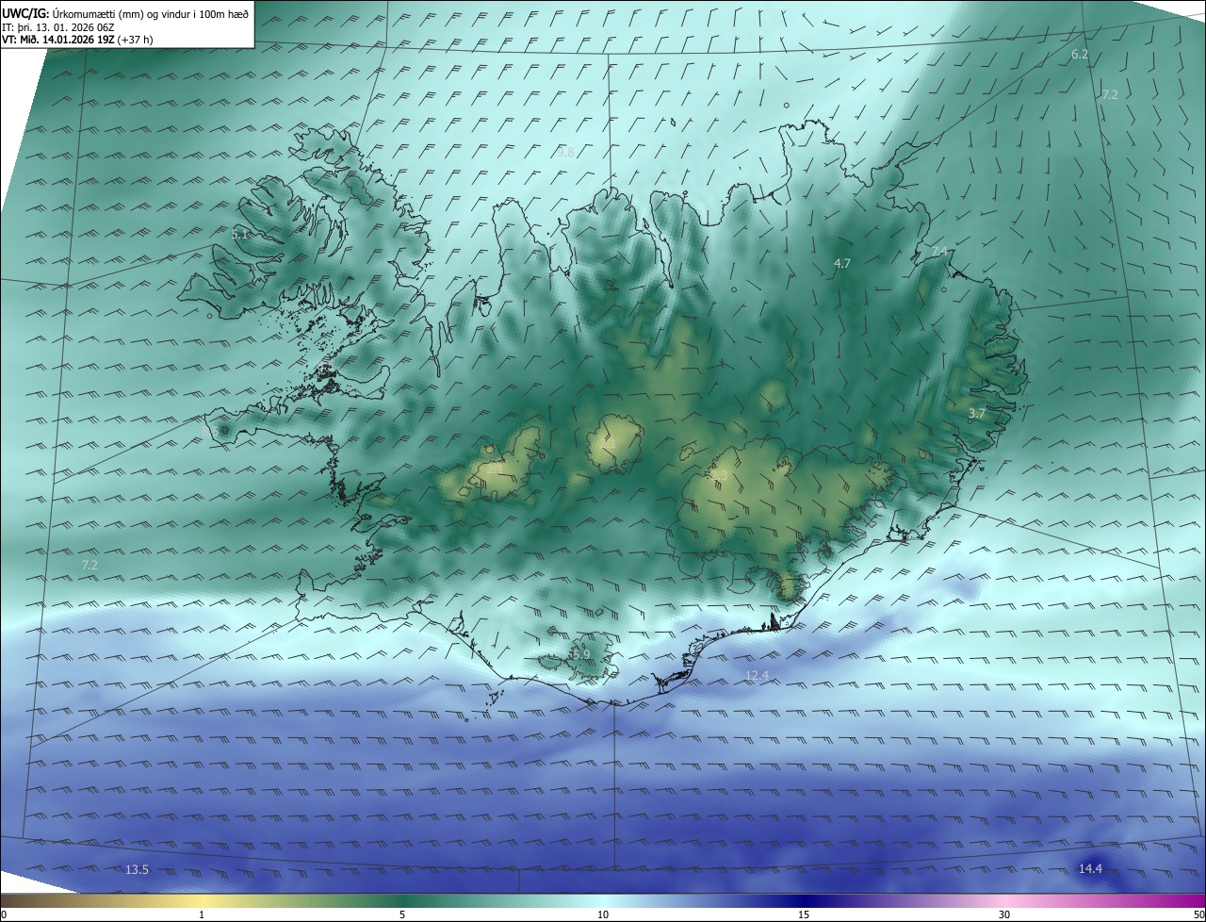The image size is (1206, 922).
Task: Pick the dark blue band near tick 15
Action: (804, 901)
